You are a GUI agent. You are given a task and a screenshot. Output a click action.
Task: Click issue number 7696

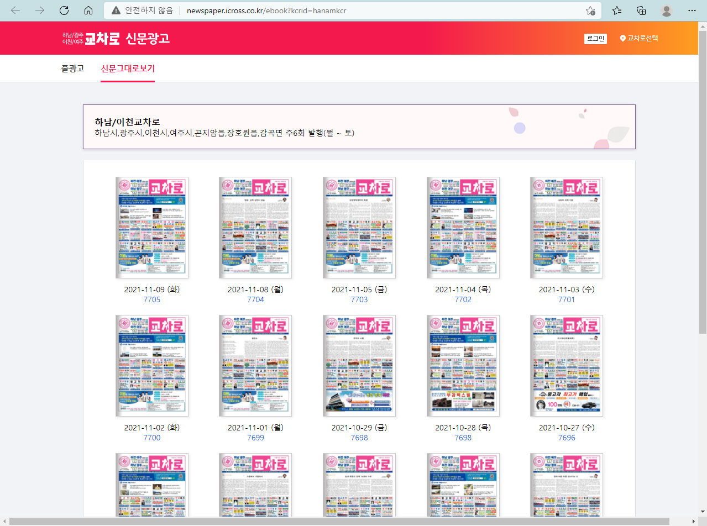coord(567,438)
